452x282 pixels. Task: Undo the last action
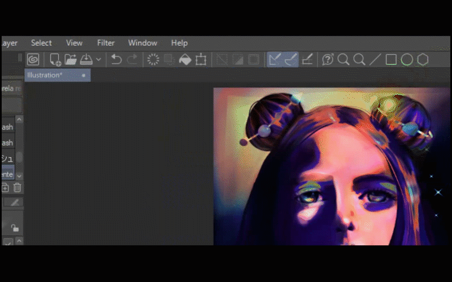point(116,59)
